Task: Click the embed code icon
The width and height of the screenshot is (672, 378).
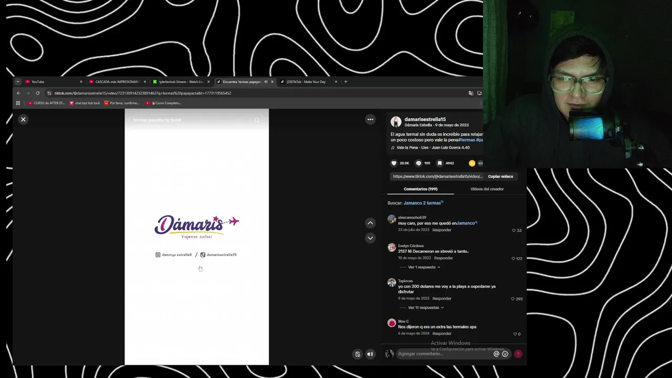Action: pyautogui.click(x=480, y=163)
